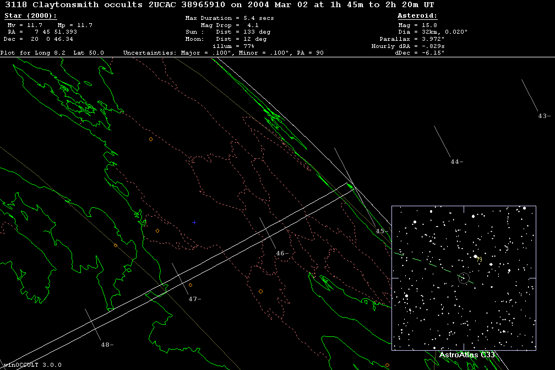Viewport: 555px width, 370px height.
Task: Click the gray plus crosshair on the map
Action: pos(194,222)
